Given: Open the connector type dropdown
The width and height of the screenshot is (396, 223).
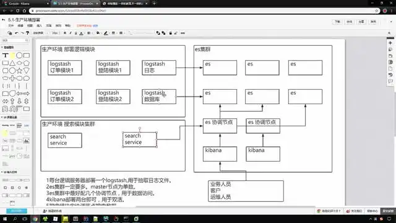Looking at the screenshot, I should (x=131, y=33).
